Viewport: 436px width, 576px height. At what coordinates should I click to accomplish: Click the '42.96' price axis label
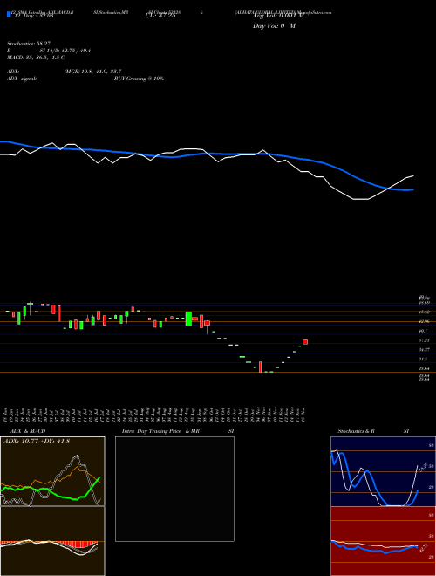(424, 321)
